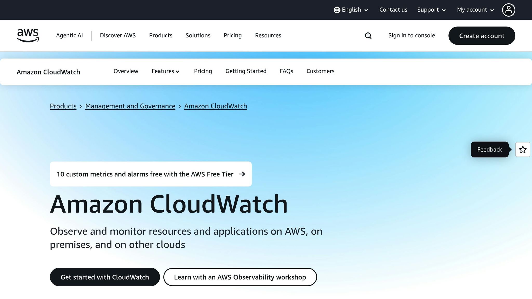This screenshot has width=532, height=299.
Task: Expand the My account dropdown
Action: [475, 10]
